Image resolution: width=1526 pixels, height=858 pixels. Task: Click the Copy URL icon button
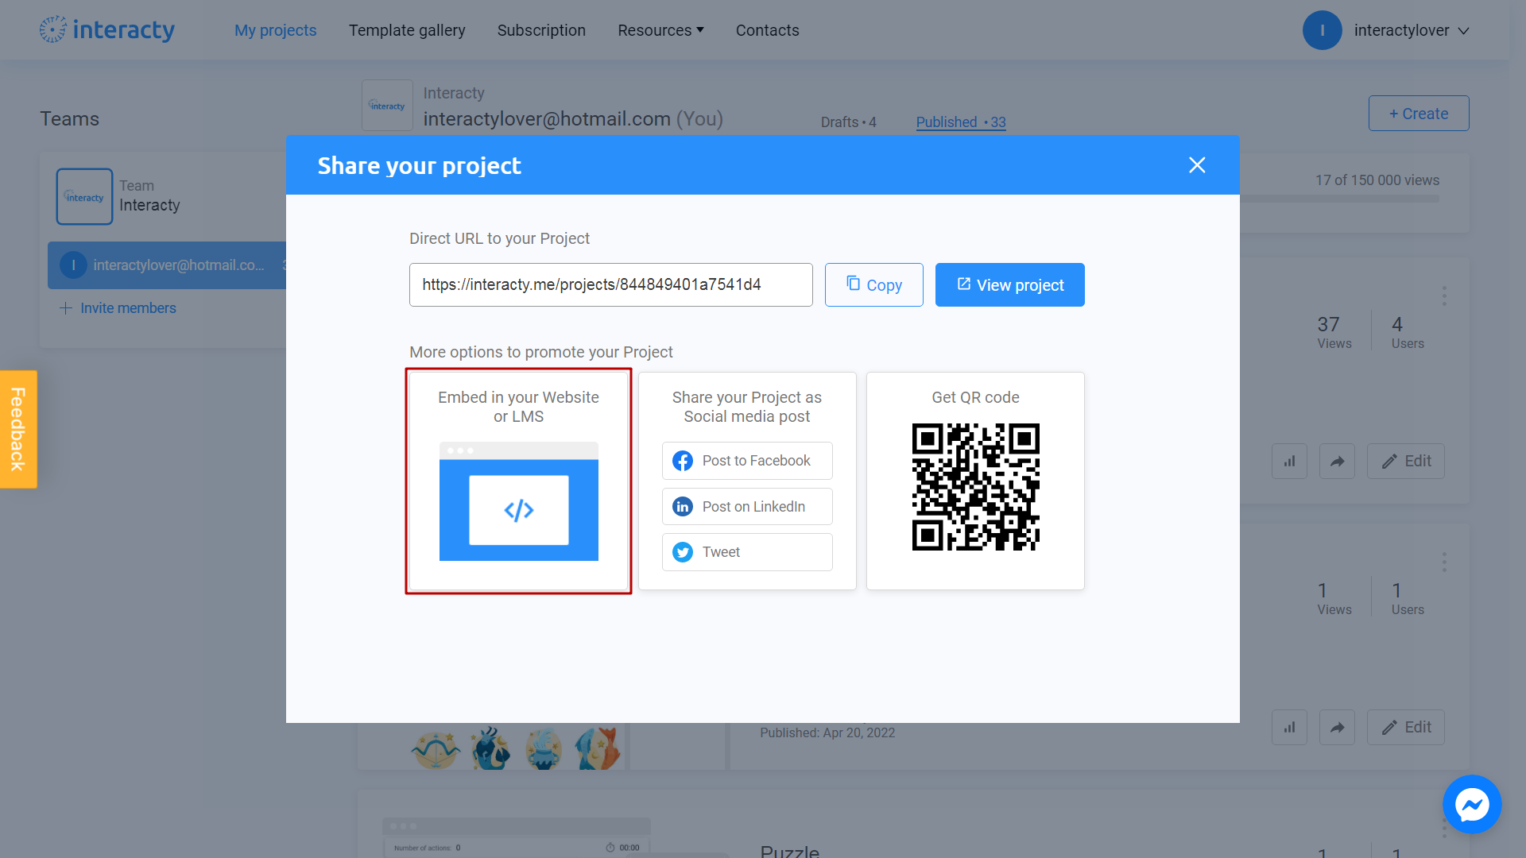(873, 284)
